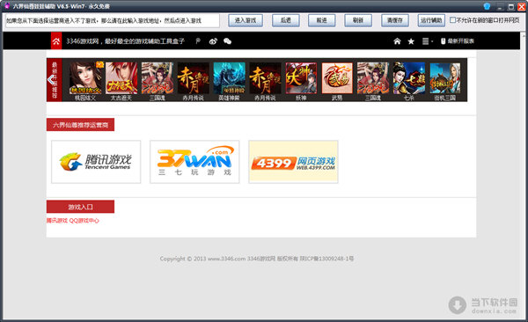Open the 桃园结义 game thumbnail

pyautogui.click(x=85, y=78)
